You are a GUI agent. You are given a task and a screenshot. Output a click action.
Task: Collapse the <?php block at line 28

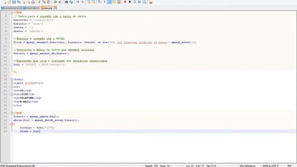pyautogui.click(x=12, y=113)
